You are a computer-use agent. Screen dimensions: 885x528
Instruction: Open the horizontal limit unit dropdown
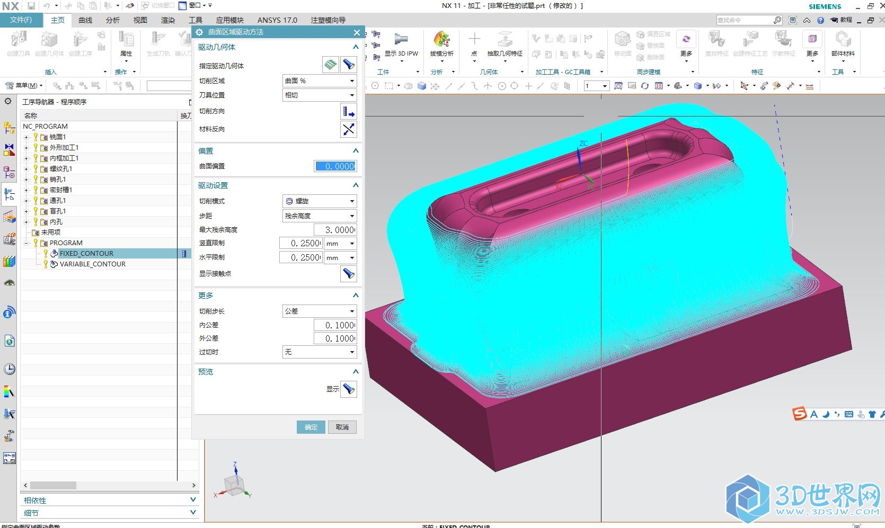(x=340, y=258)
